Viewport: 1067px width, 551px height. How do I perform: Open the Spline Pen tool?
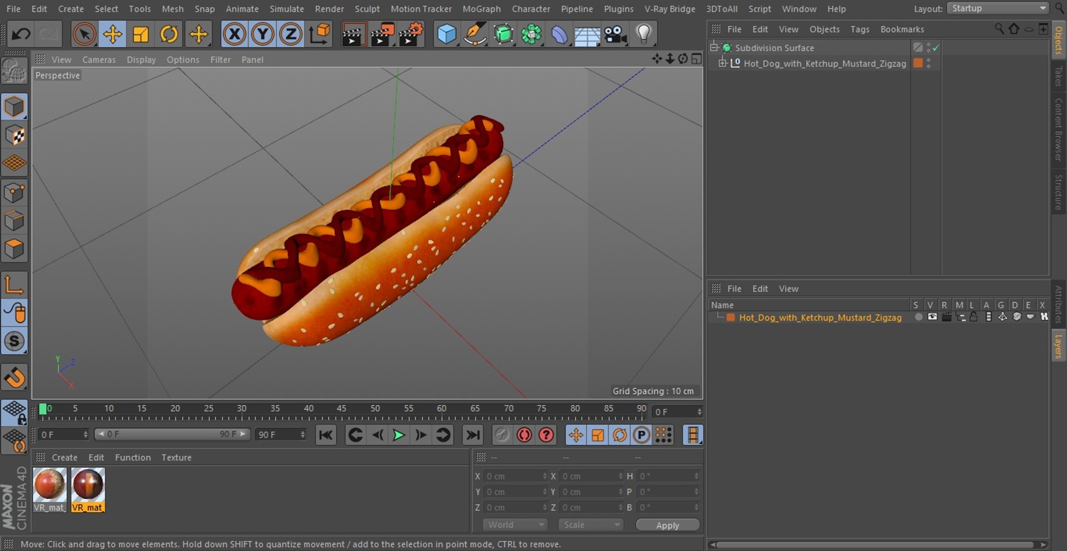tap(475, 34)
